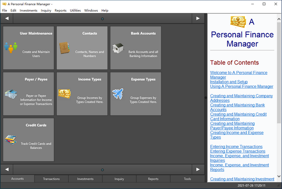This screenshot has width=282, height=189.
Task: Click help panel scrollbar up arrow
Action: (x=279, y=19)
